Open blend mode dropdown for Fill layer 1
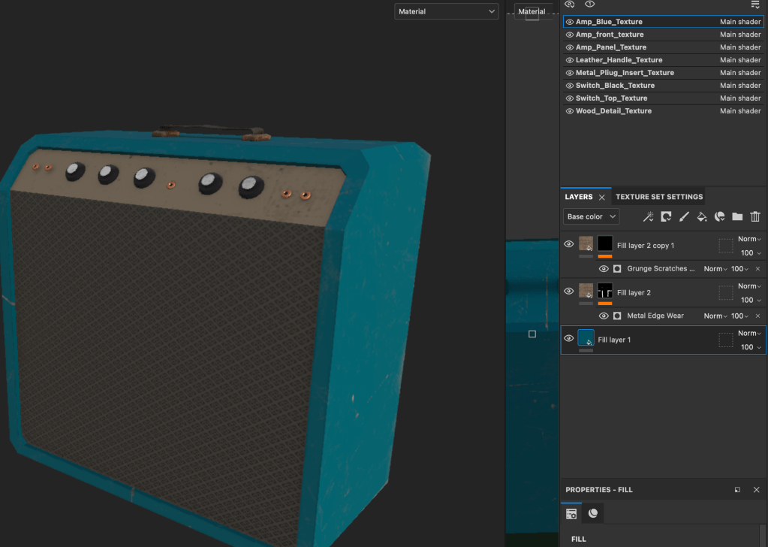Screen dimensions: 768x547 coord(748,334)
